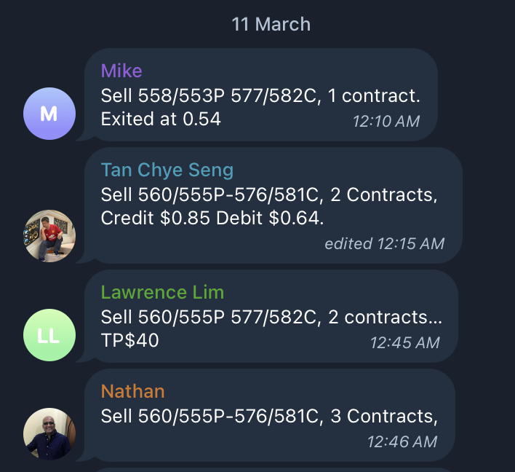515x472 pixels.
Task: Click the 11 March date header
Action: (x=271, y=24)
